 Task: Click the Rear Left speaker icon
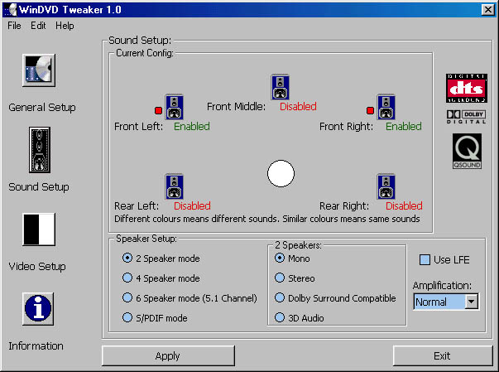tap(174, 186)
